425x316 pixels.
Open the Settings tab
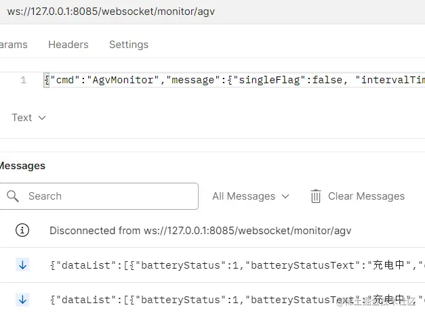(x=129, y=45)
